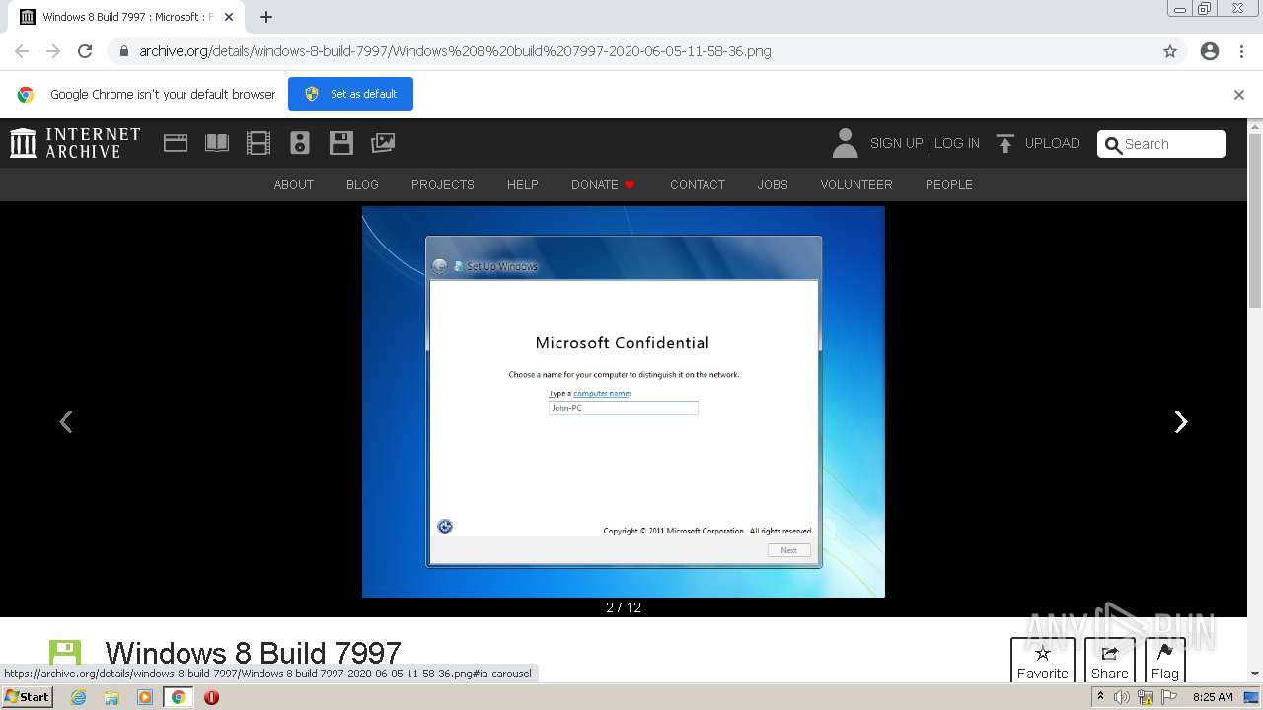Viewport: 1263px width, 710px height.
Task: Click the Flag button
Action: (1165, 661)
